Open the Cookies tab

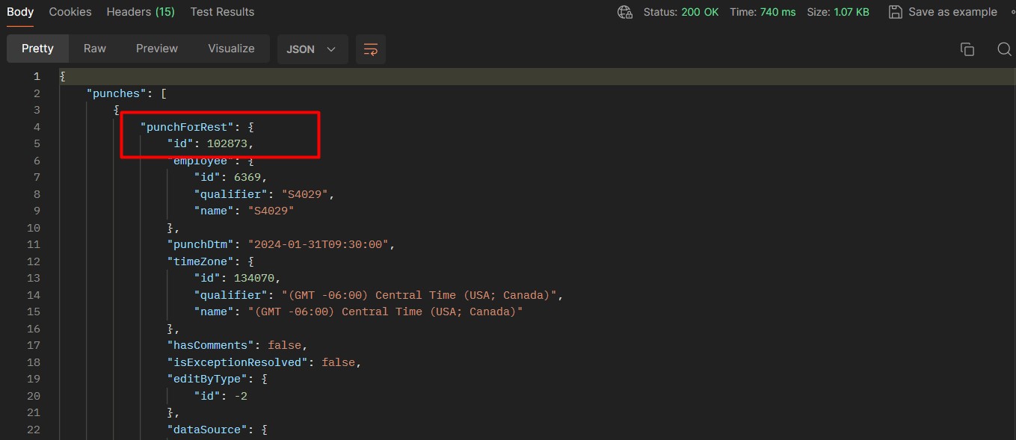click(x=70, y=12)
